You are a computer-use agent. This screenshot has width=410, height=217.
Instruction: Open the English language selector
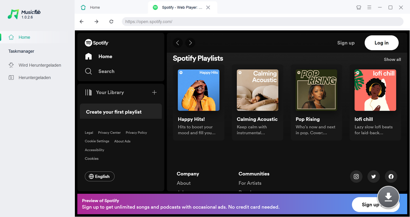(x=100, y=176)
